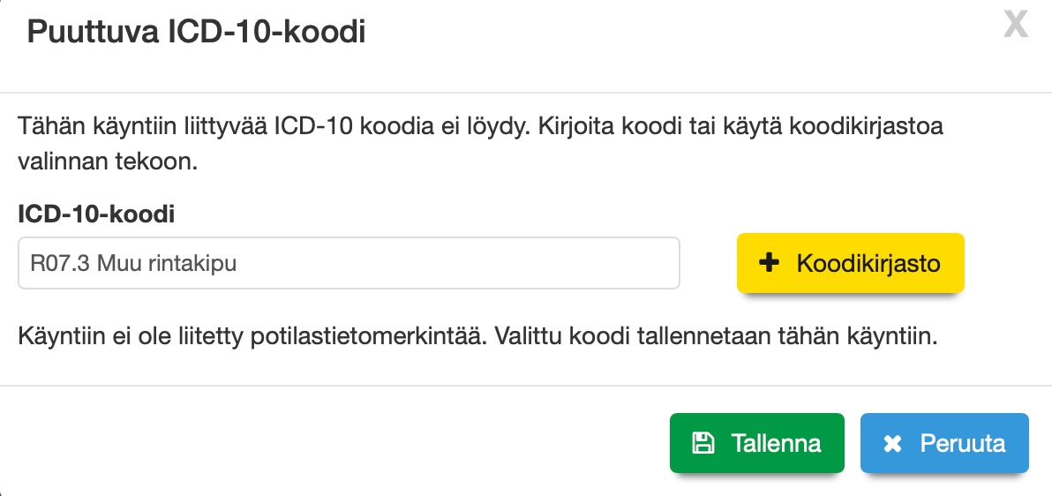Focus the ICD-10-koodi input field
The image size is (1052, 496).
point(349,263)
